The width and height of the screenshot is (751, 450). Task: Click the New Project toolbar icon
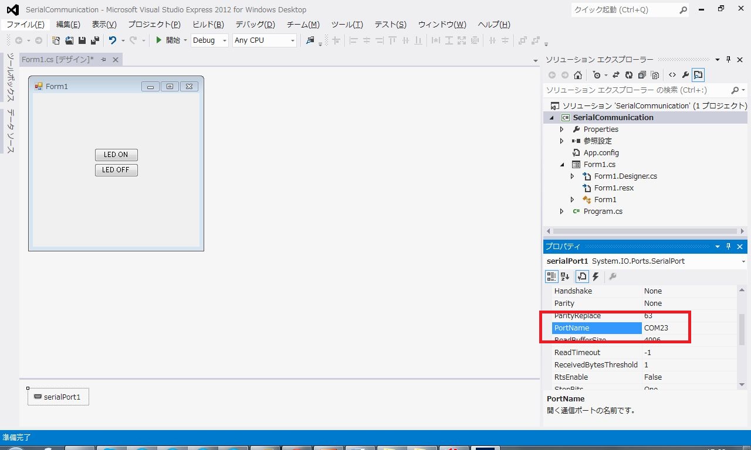pos(56,40)
